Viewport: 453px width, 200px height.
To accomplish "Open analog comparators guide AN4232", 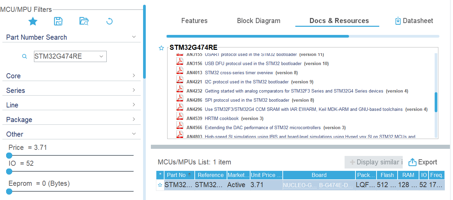I will (x=294, y=91).
